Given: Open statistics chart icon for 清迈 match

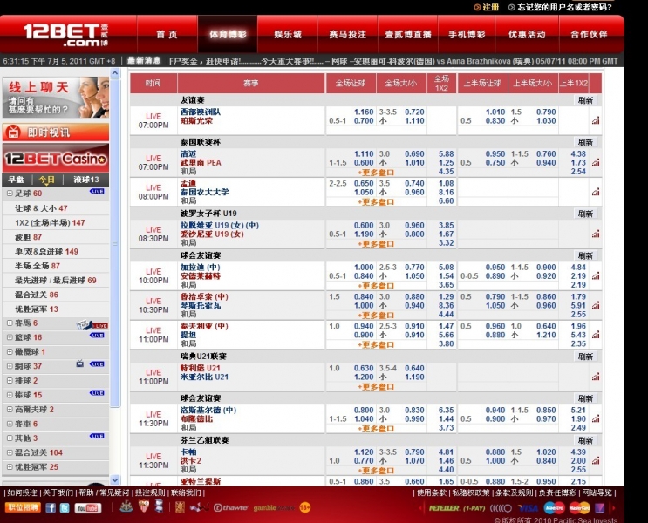Looking at the screenshot, I should 596,162.
